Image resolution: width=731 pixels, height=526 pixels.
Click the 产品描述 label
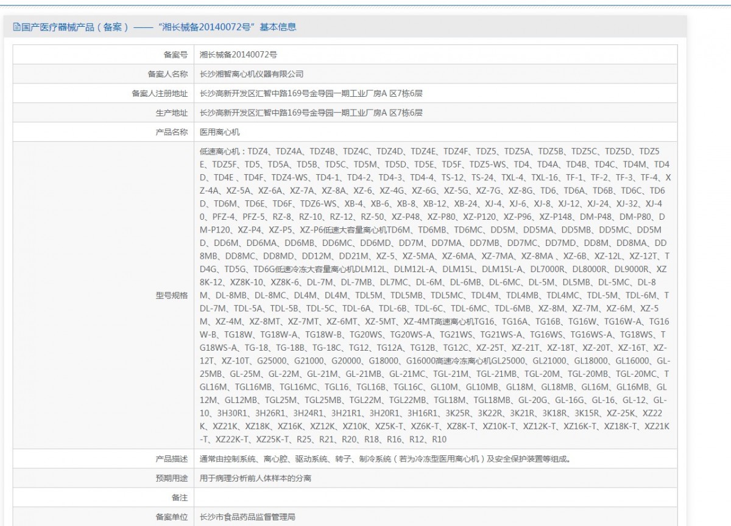pos(172,459)
